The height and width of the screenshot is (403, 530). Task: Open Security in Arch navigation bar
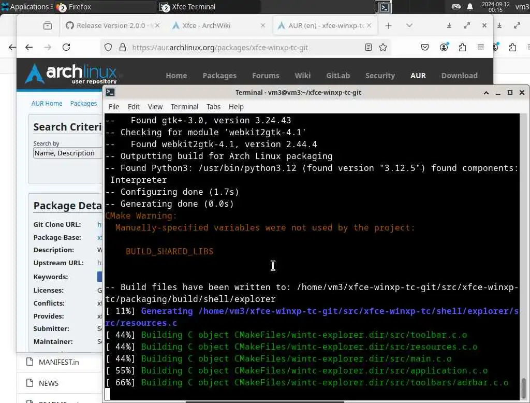click(380, 76)
